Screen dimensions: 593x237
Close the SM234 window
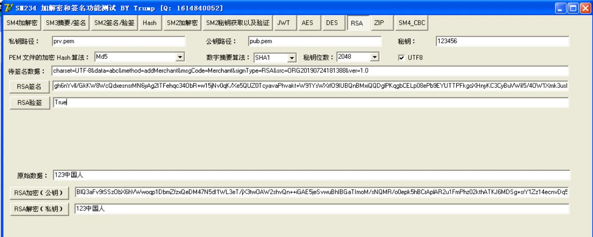(585, 8)
